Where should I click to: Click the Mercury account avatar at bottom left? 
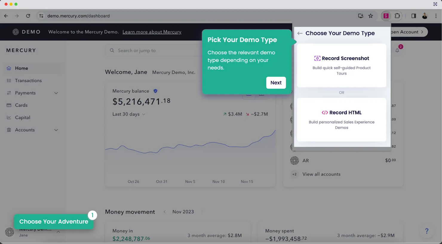coord(10,232)
